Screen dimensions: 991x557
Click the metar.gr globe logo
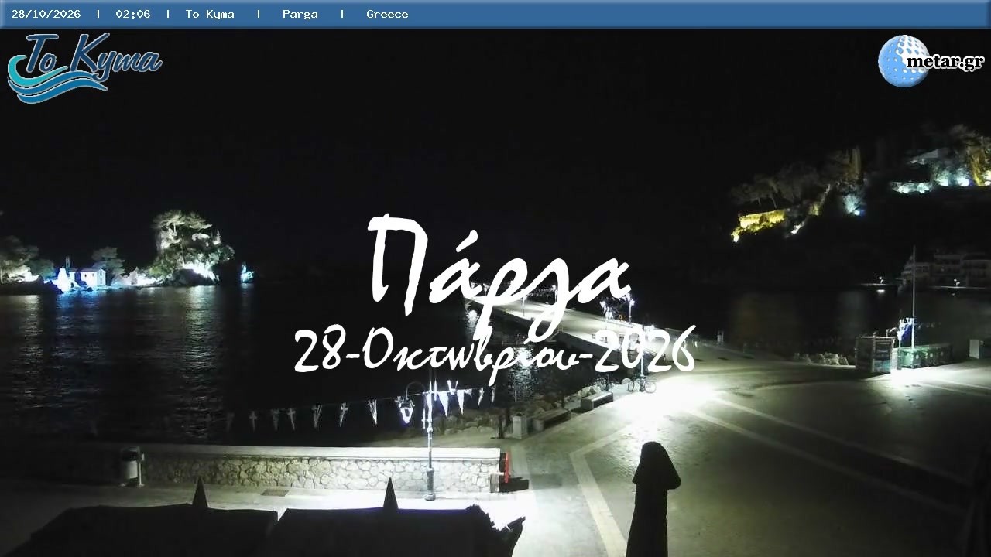click(x=931, y=61)
